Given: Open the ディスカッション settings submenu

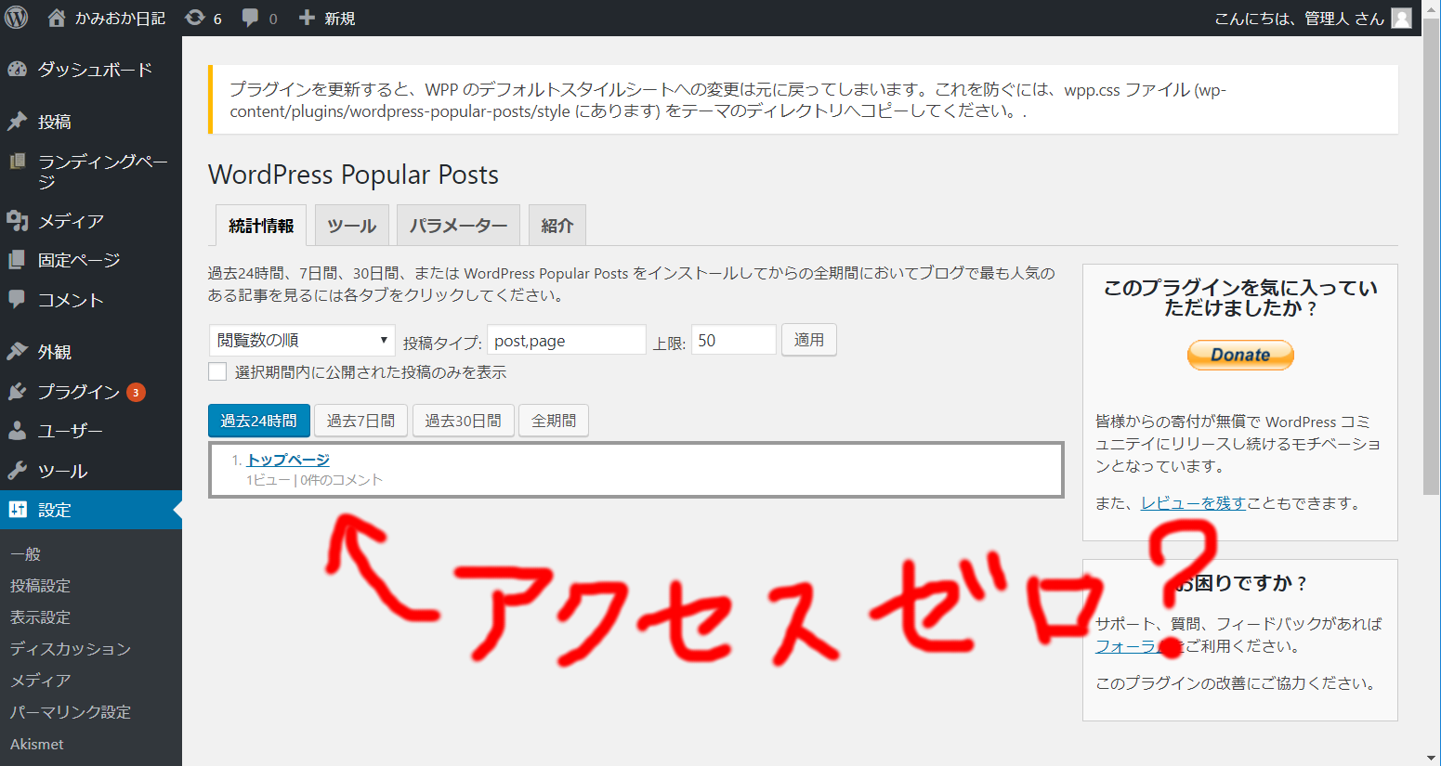Looking at the screenshot, I should tap(71, 649).
